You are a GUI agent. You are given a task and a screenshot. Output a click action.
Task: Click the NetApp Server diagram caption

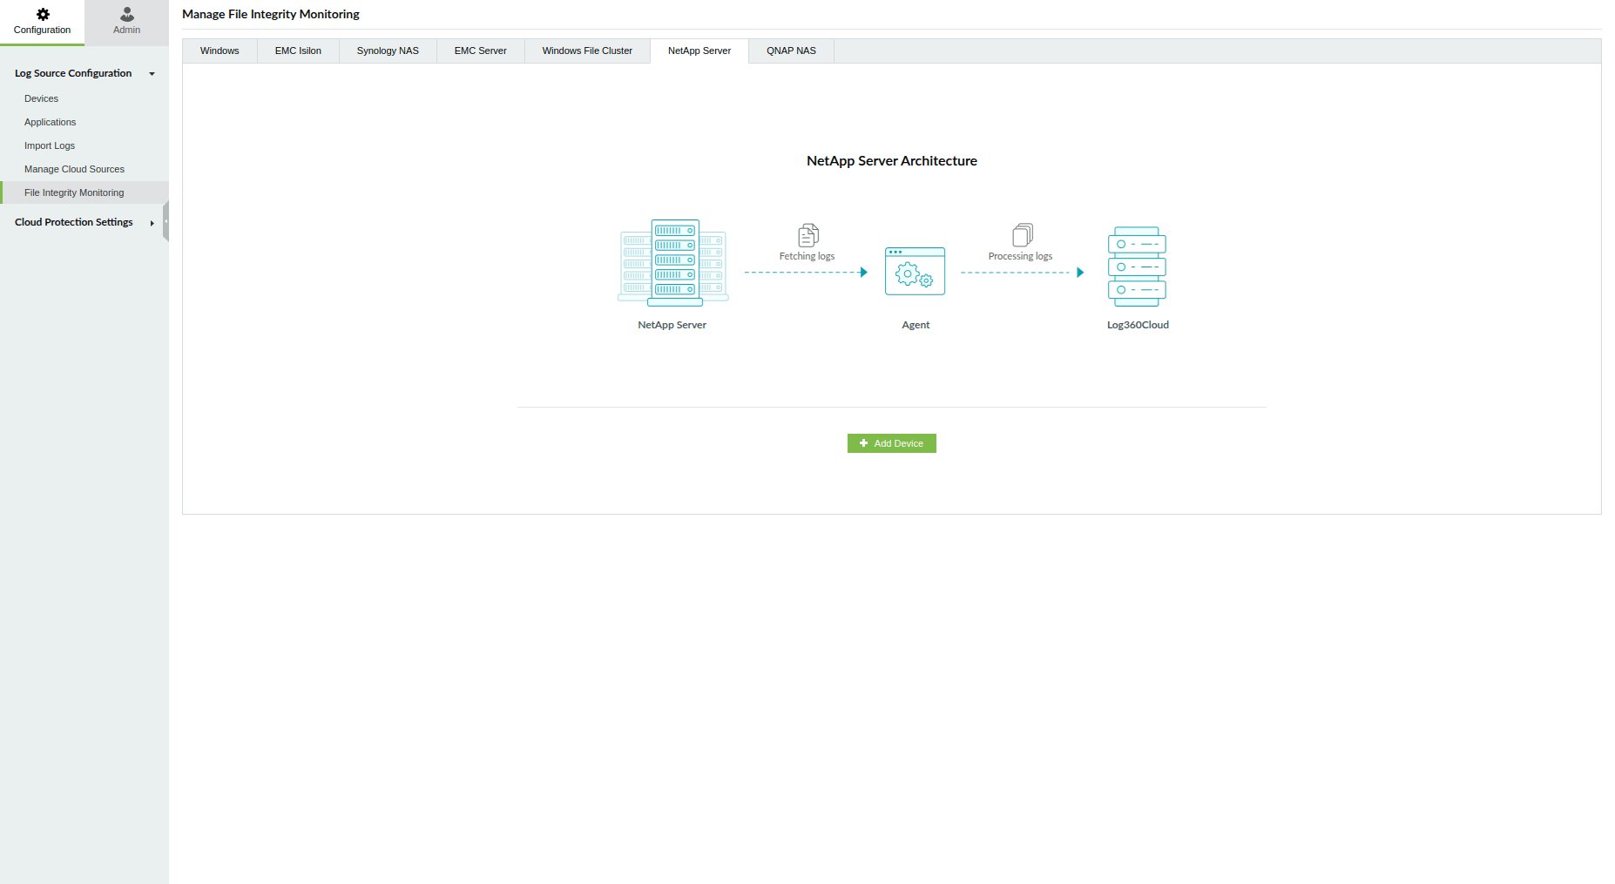(x=672, y=325)
